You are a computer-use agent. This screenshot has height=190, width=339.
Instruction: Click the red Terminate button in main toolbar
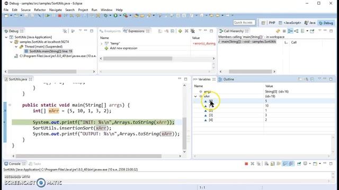click(60, 15)
